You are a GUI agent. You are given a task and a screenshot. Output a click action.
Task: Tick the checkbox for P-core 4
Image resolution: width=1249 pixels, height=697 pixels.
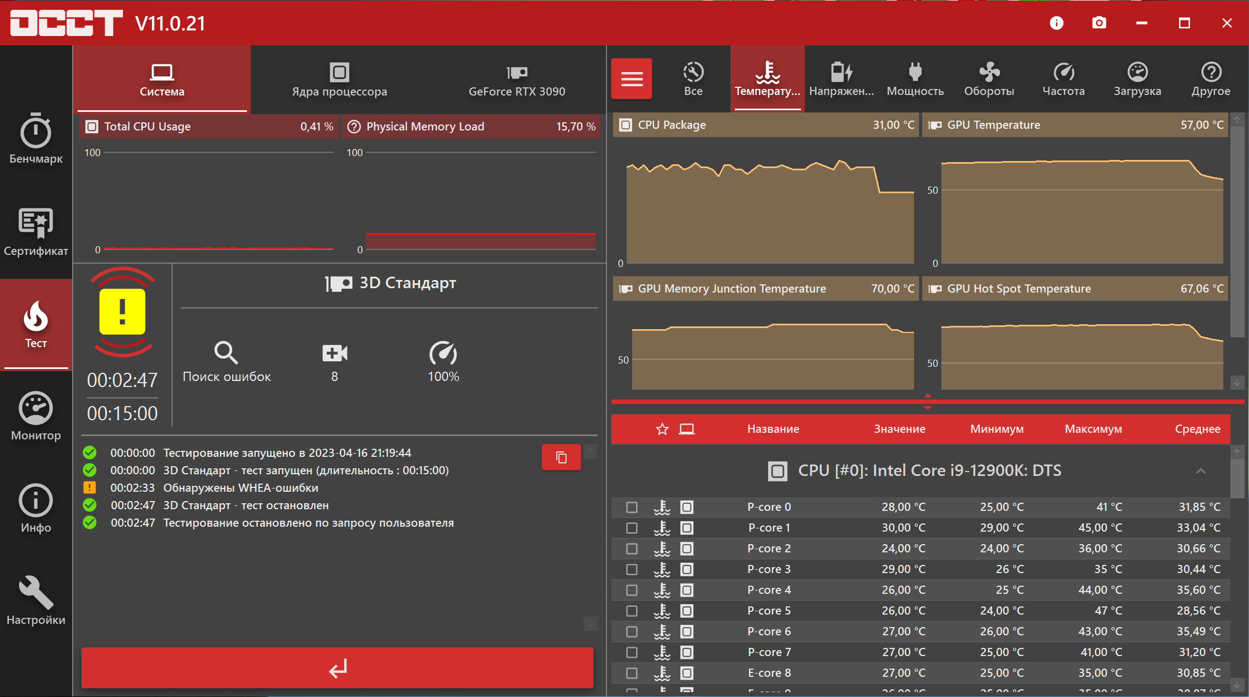click(x=632, y=590)
